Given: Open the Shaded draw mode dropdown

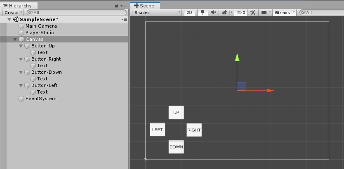Looking at the screenshot, I should 157,12.
